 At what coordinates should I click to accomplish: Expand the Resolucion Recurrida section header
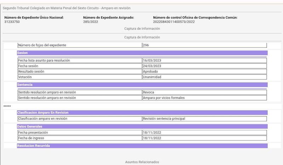[142, 146]
